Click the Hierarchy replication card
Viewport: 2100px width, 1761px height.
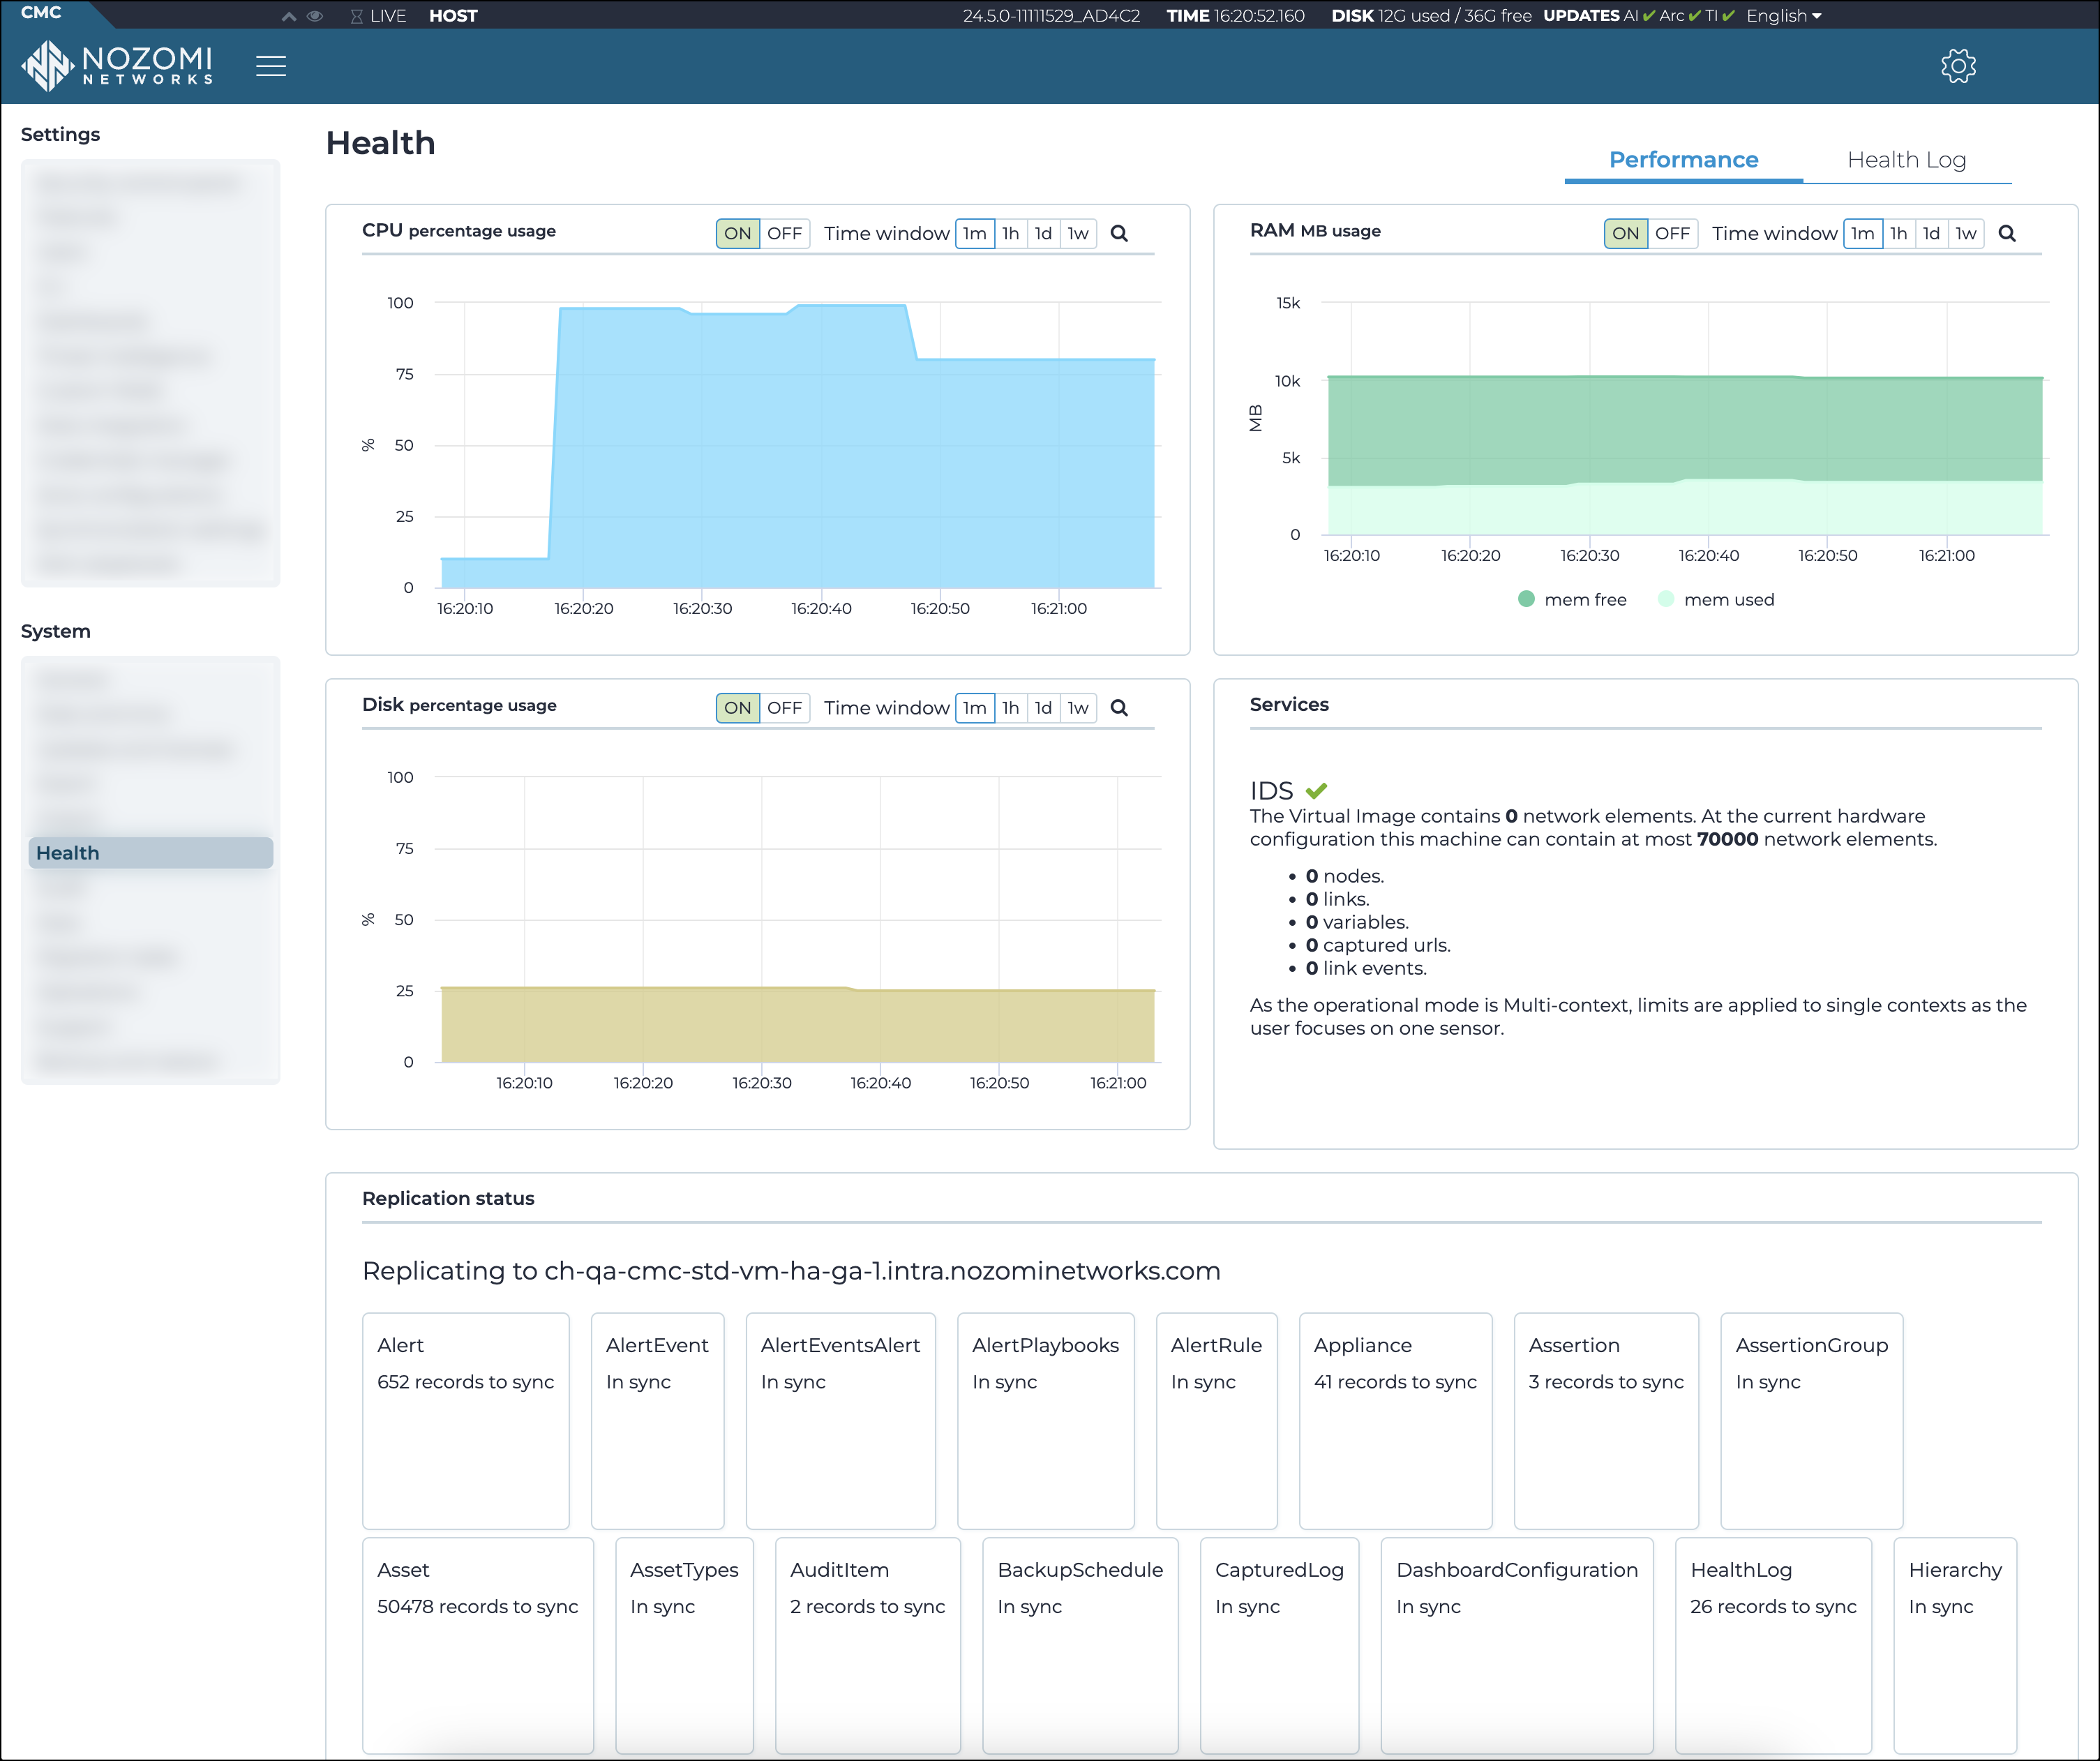pos(1956,1645)
